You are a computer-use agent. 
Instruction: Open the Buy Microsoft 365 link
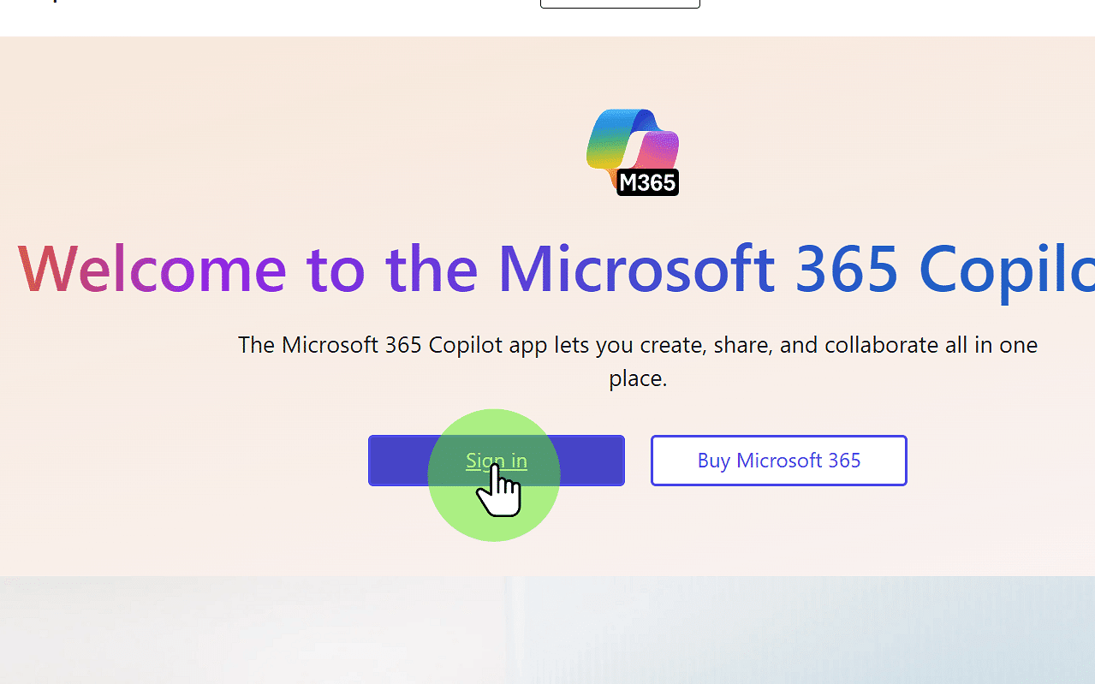[x=778, y=461]
